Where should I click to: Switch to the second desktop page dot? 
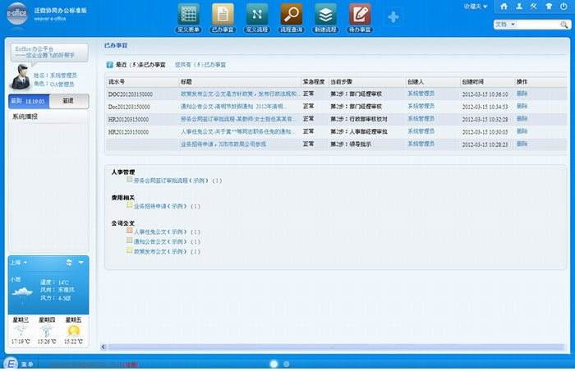pos(287,364)
